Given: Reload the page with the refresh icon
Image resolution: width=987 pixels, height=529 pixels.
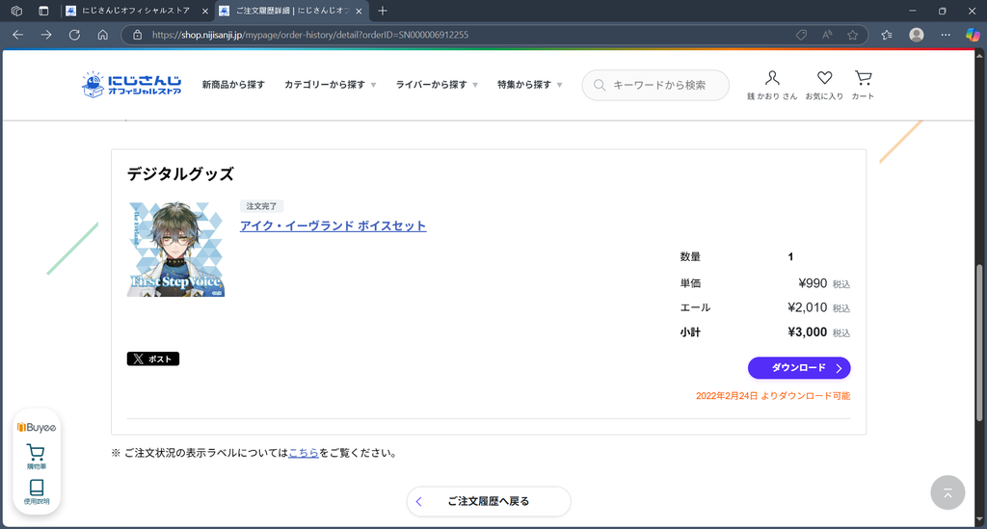Looking at the screenshot, I should 74,35.
